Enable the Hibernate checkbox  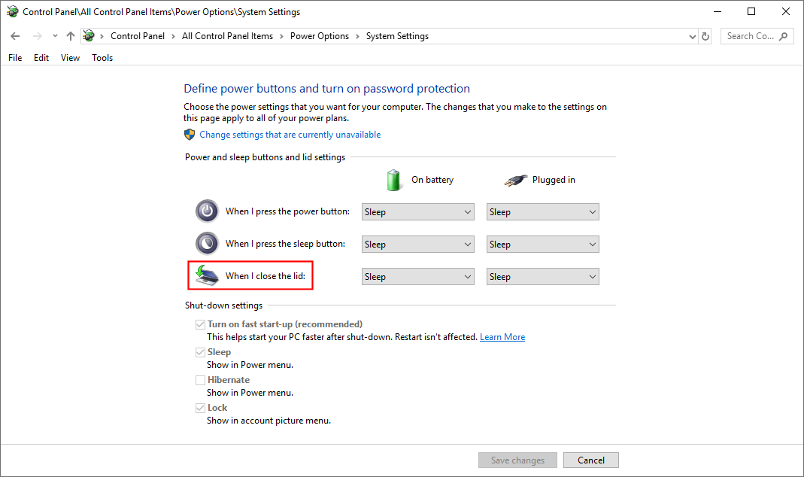201,380
